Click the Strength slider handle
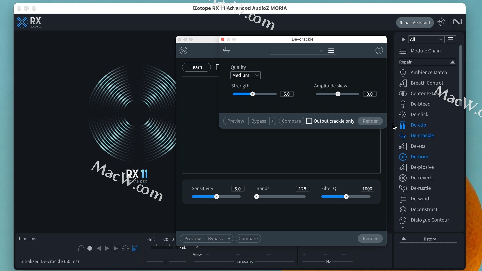 pyautogui.click(x=253, y=94)
